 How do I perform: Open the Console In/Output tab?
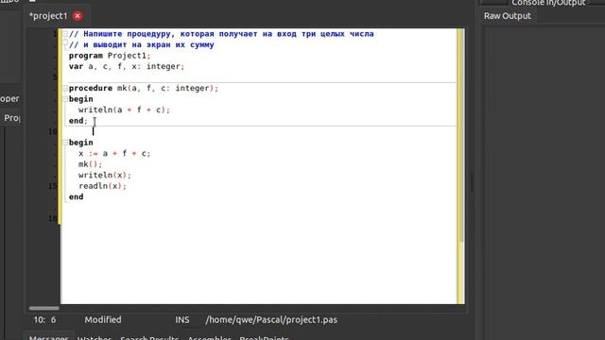pos(548,3)
